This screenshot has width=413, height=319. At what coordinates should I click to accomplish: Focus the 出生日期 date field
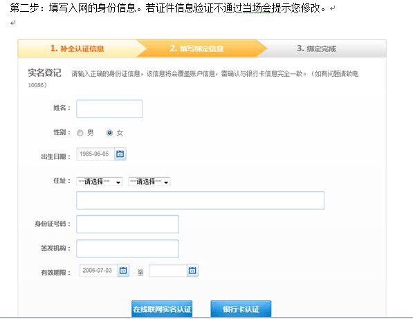point(95,154)
